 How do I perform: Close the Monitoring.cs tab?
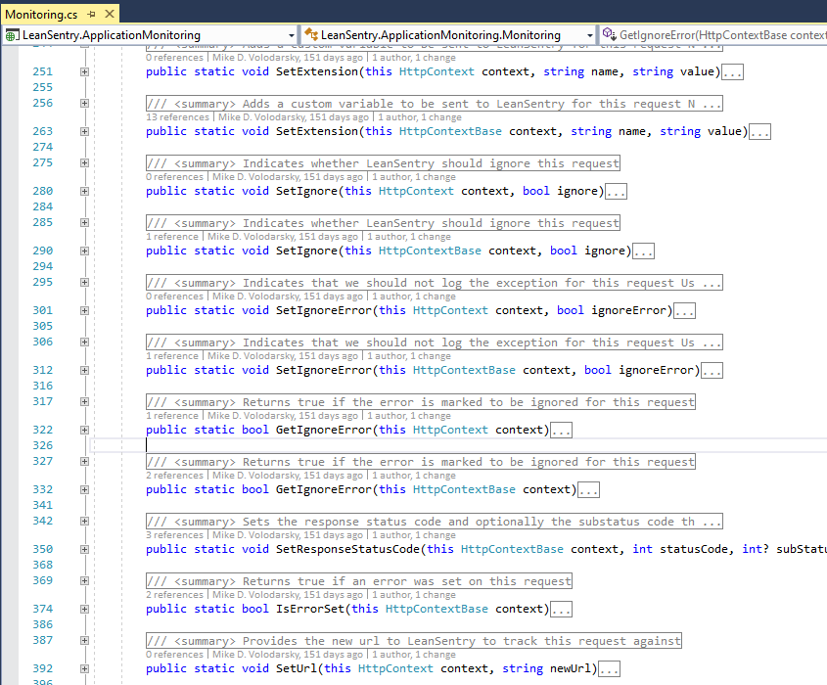pos(110,14)
